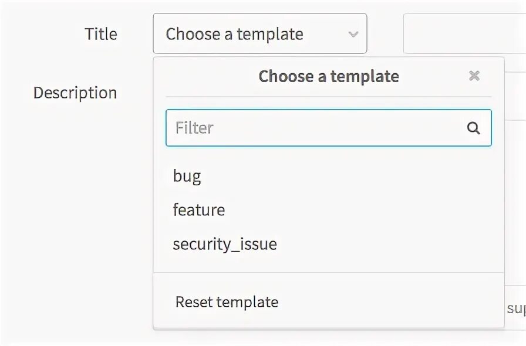Collapse the template selector via its down arrow
Screen dimensions: 526x346
[353, 34]
